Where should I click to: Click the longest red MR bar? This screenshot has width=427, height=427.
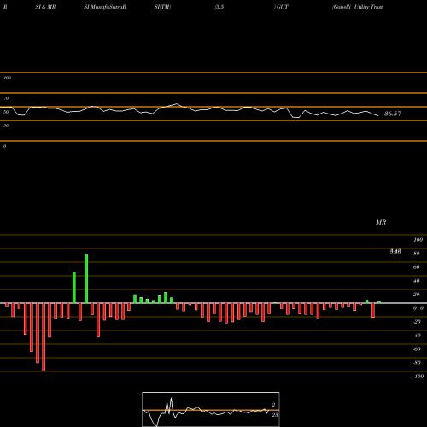coord(44,337)
